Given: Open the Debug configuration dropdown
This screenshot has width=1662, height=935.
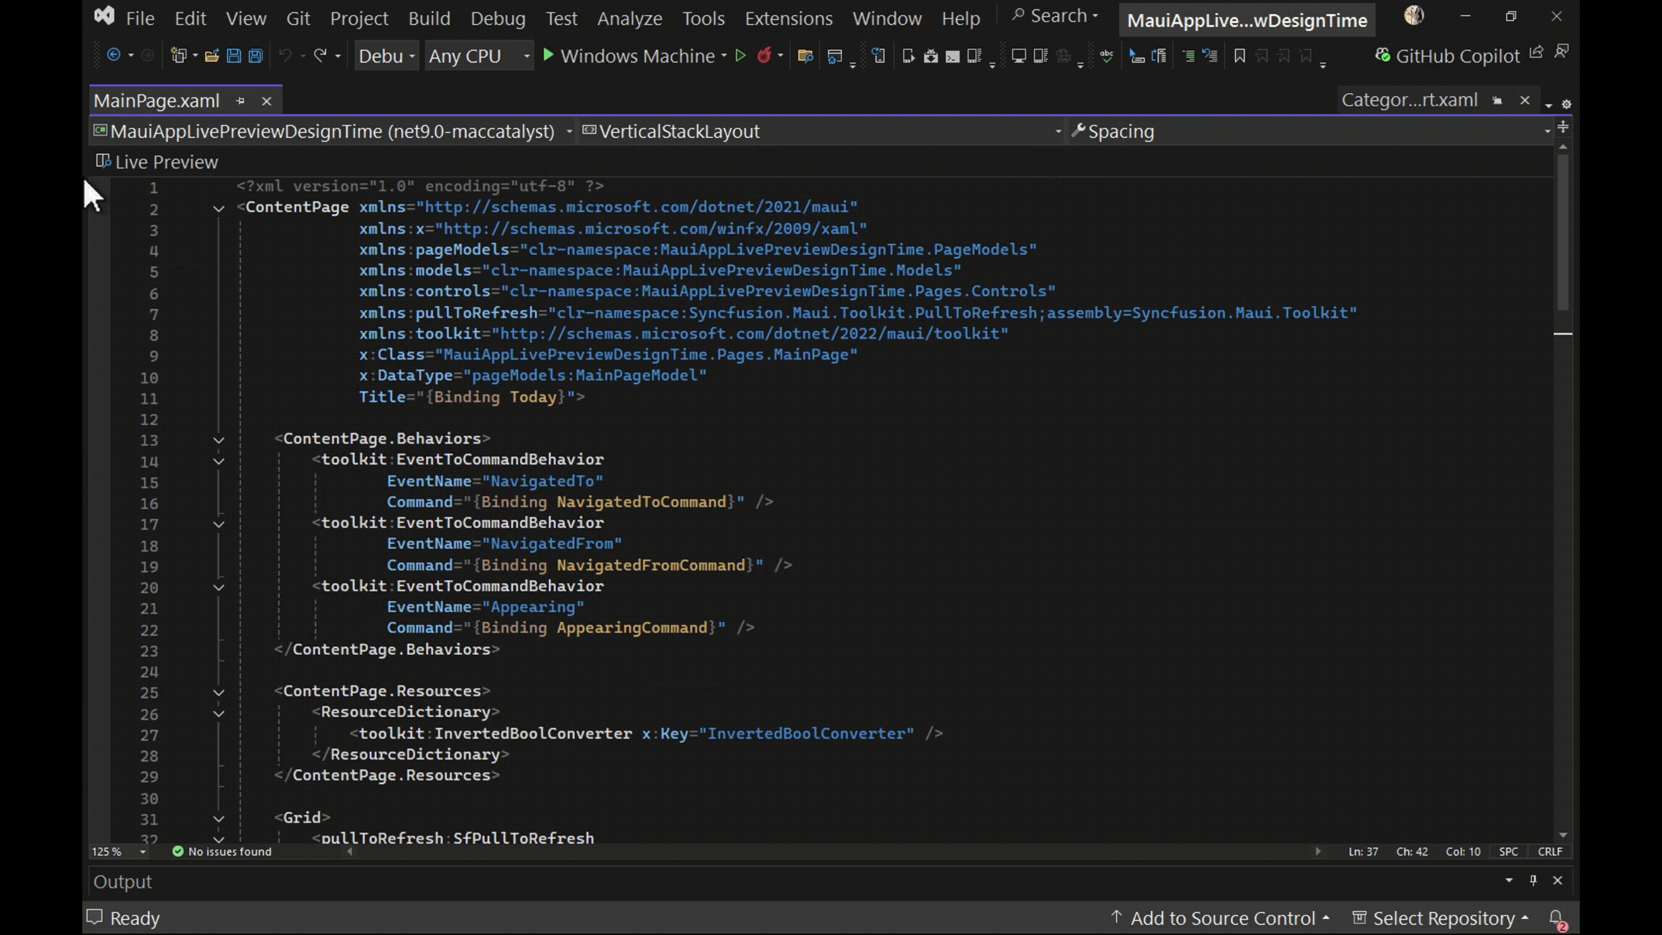Looking at the screenshot, I should point(386,55).
